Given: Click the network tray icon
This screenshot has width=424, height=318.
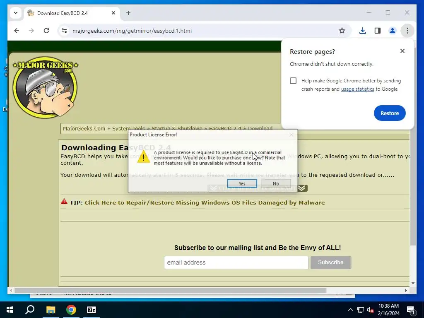Looking at the screenshot, I should coord(361,310).
